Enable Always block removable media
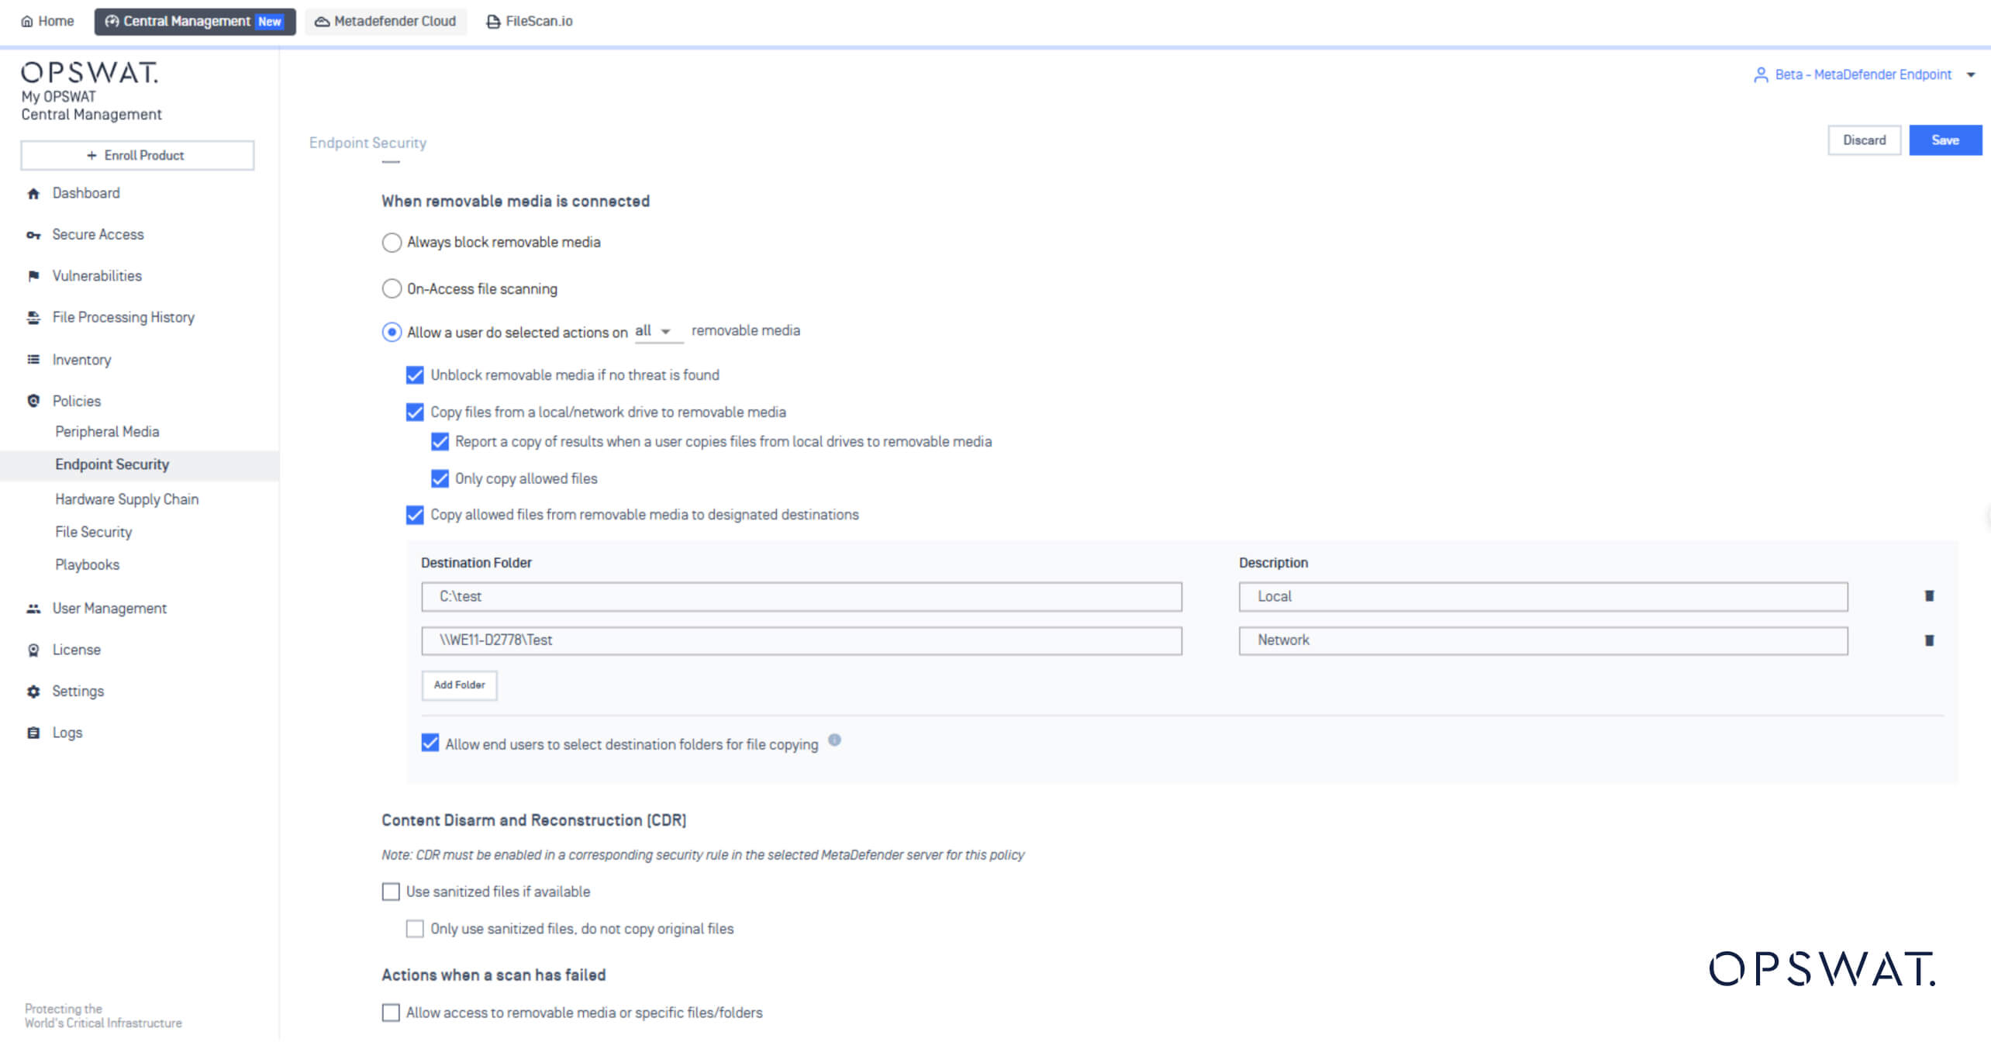Screen dimensions: 1991x1042 pyautogui.click(x=392, y=243)
